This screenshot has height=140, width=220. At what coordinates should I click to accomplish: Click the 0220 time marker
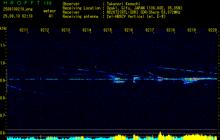[213, 30]
